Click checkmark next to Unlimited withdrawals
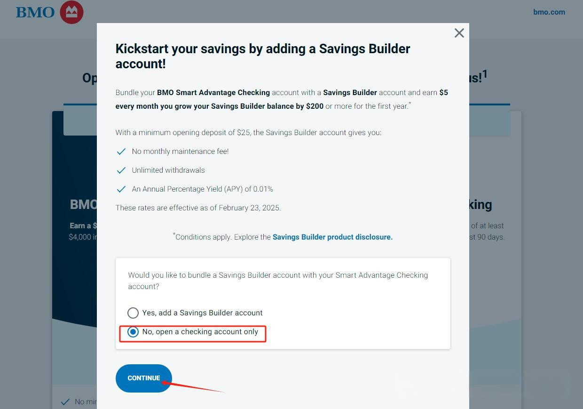The width and height of the screenshot is (583, 409). tap(121, 170)
